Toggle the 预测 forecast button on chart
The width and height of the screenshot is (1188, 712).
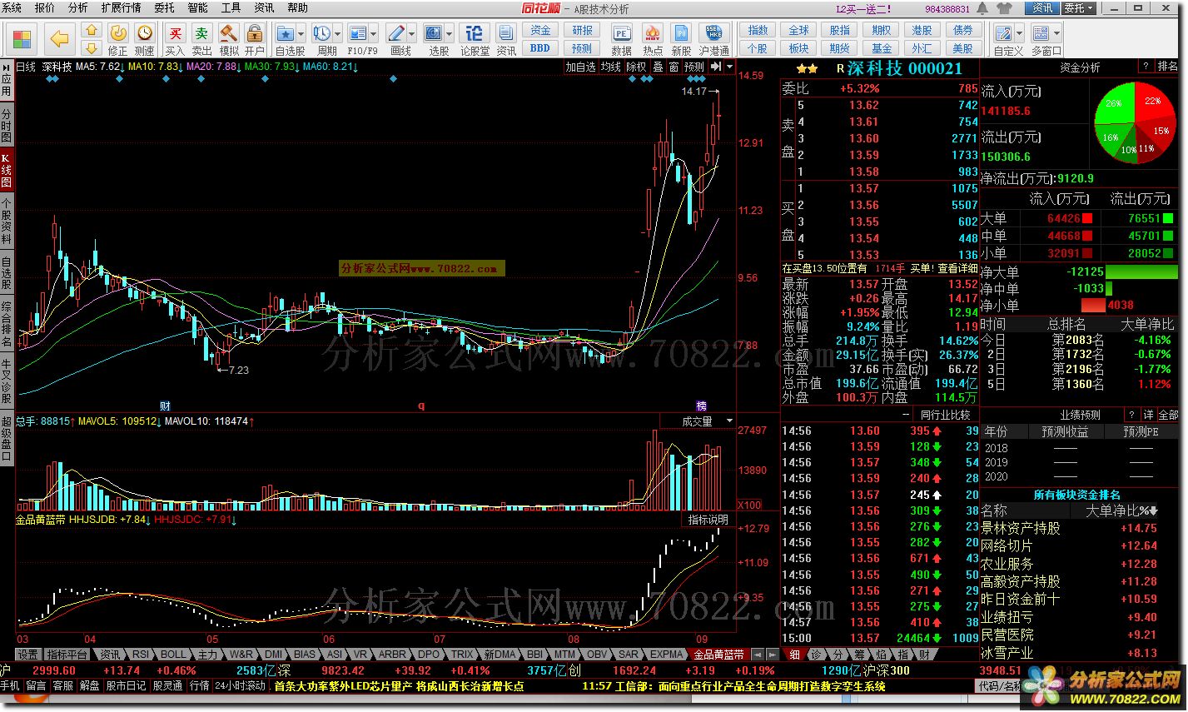tap(694, 67)
